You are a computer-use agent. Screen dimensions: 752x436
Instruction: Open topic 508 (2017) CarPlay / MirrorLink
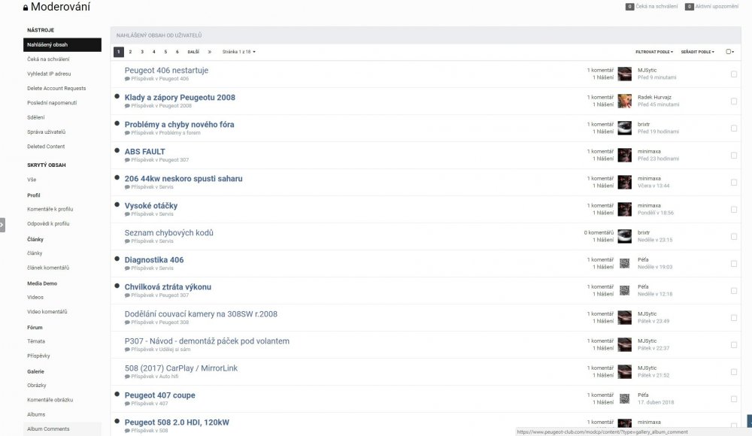coord(180,368)
